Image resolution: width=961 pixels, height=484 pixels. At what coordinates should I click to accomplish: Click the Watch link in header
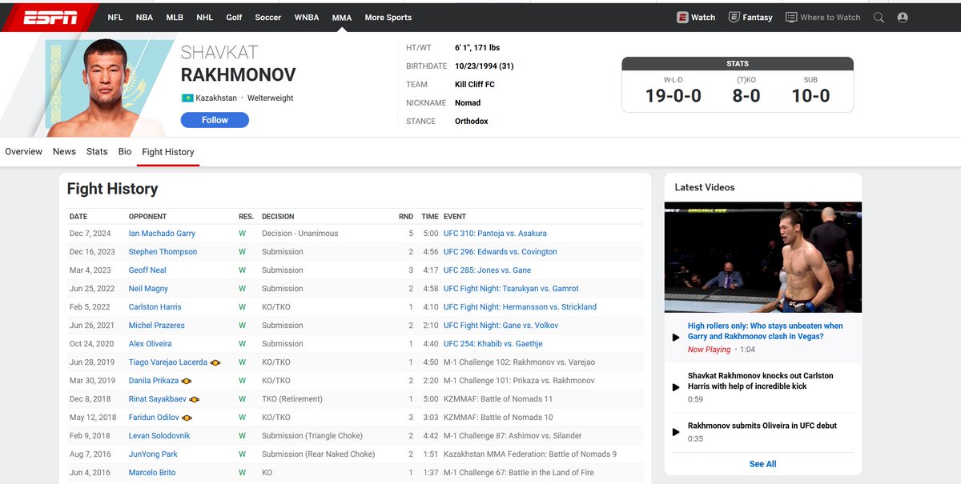point(703,17)
